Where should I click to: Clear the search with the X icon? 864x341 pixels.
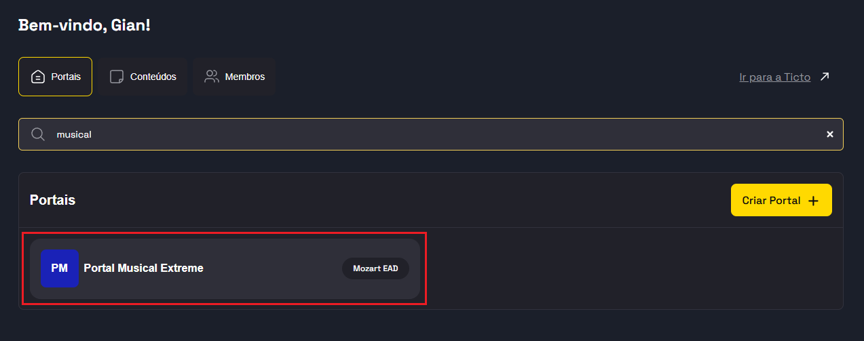pos(829,134)
